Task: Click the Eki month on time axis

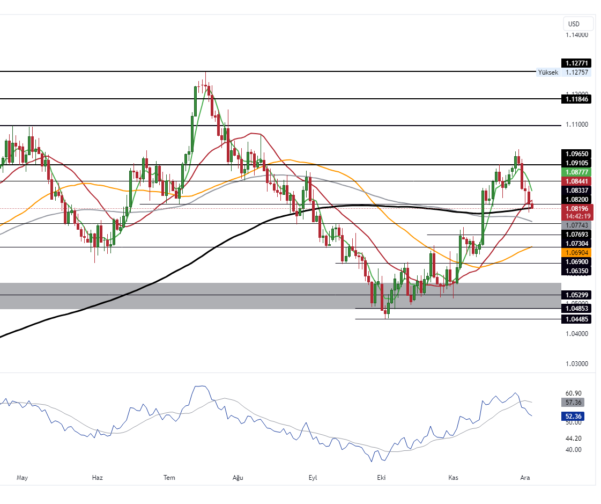Action: pos(381,477)
